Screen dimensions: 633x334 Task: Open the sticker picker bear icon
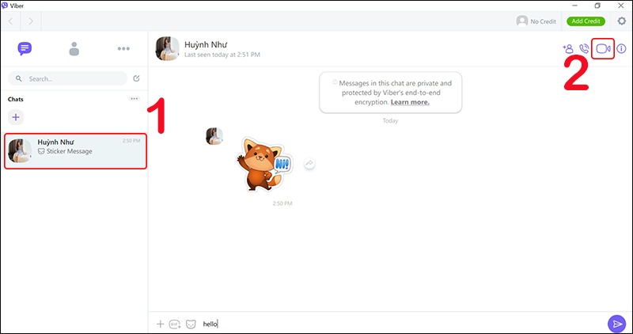tap(191, 324)
